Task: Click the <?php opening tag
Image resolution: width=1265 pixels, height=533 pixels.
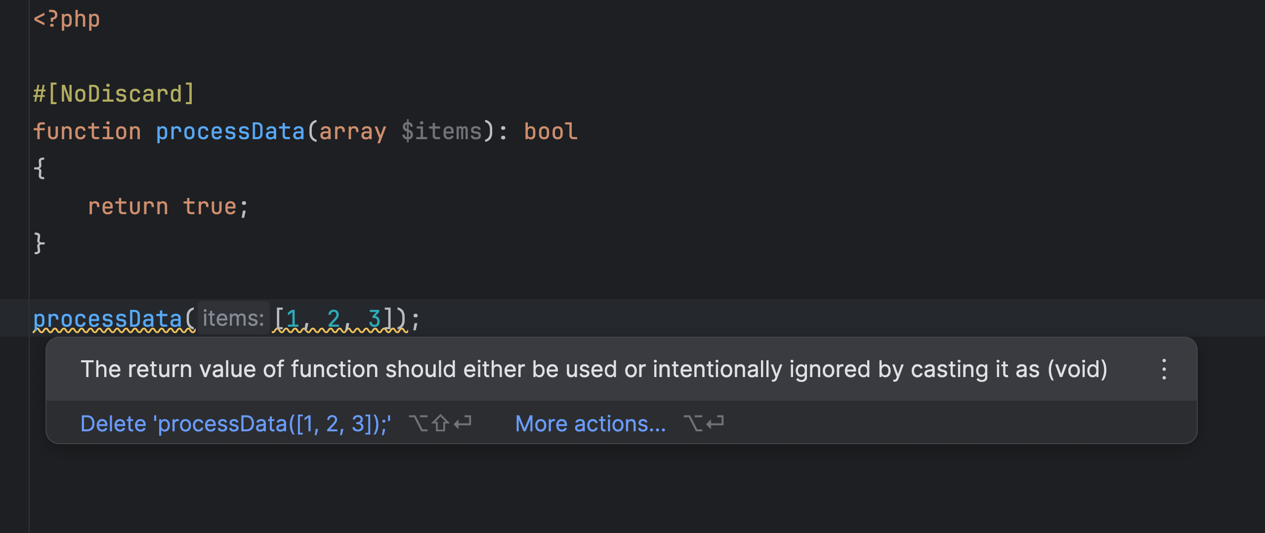Action: tap(66, 20)
